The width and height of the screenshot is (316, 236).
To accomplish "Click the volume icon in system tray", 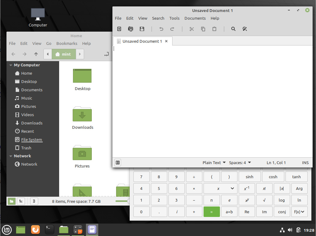I will (x=290, y=230).
